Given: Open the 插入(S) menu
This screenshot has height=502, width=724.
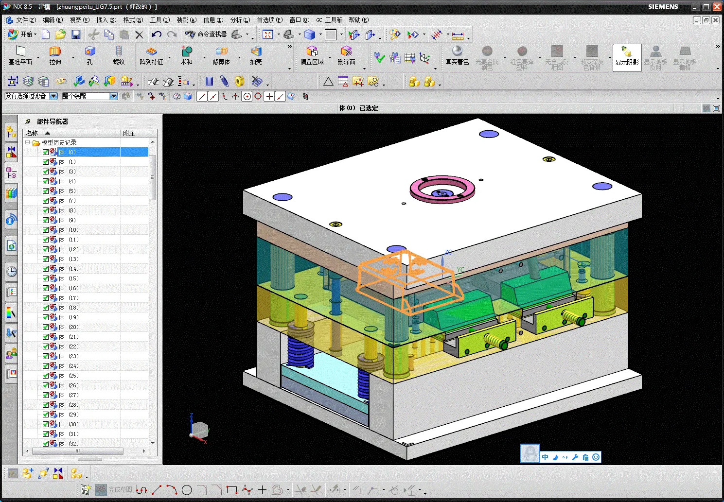Looking at the screenshot, I should click(x=106, y=20).
